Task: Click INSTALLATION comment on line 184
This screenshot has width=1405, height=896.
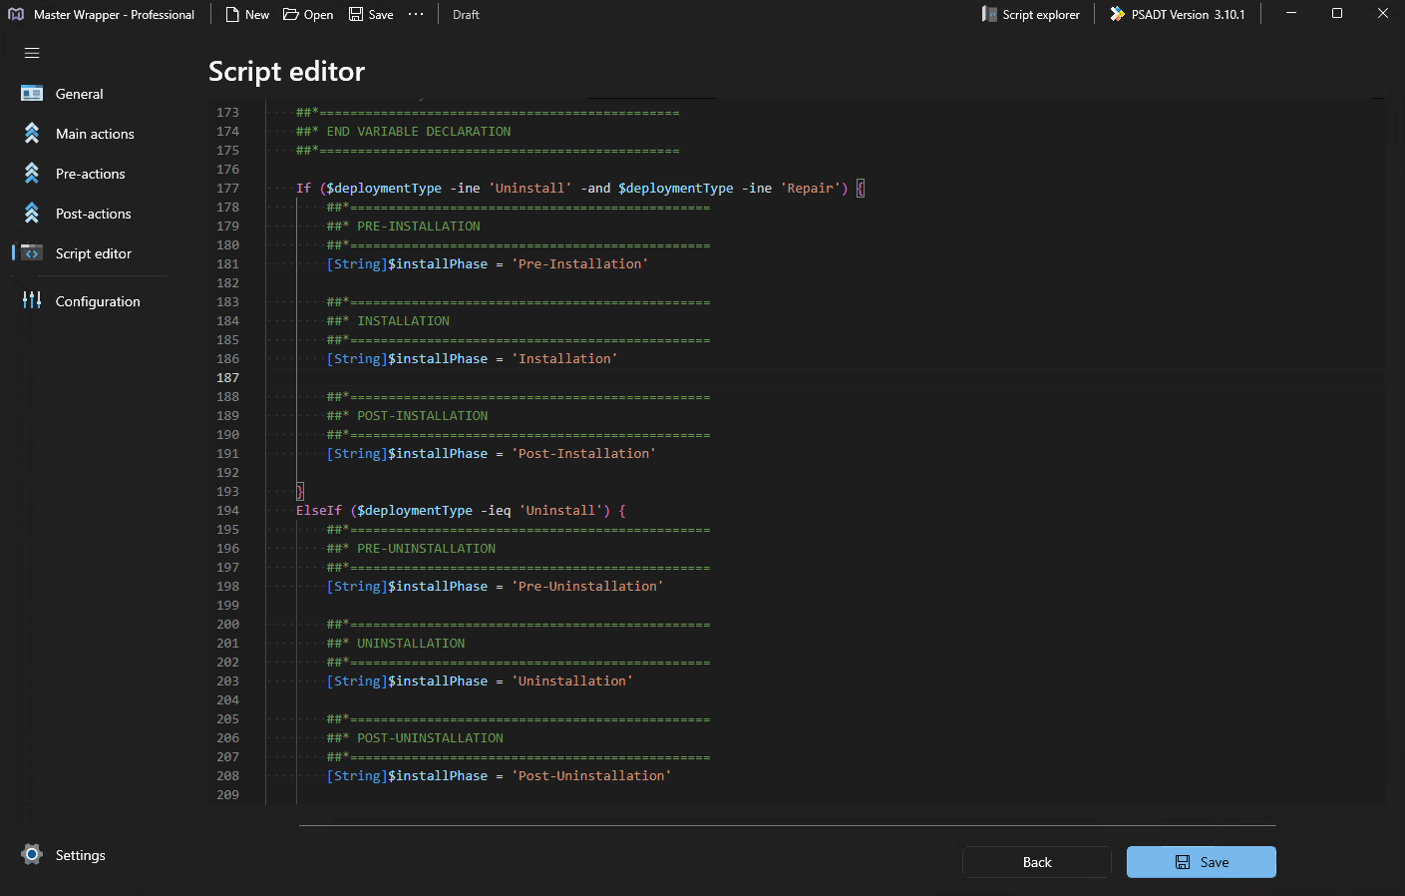Action: [404, 321]
